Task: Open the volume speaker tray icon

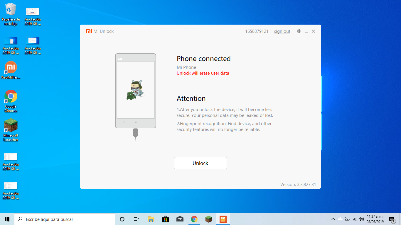Action: coord(361,219)
